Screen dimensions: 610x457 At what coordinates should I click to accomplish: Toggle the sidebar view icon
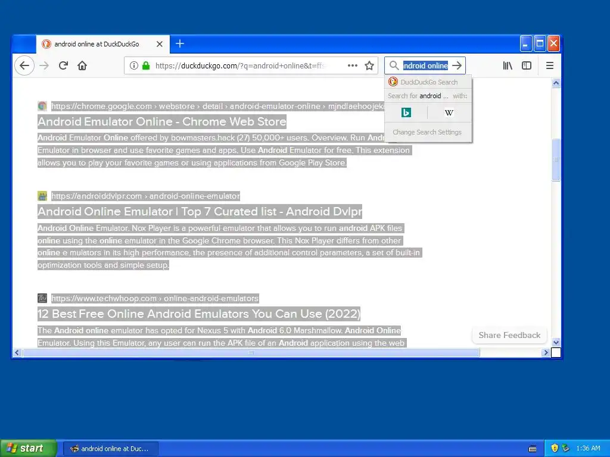(527, 65)
